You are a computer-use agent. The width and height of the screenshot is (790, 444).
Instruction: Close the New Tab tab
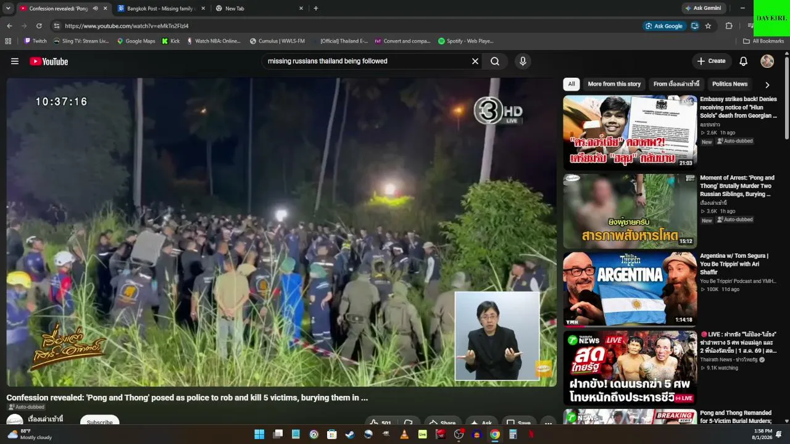click(301, 9)
